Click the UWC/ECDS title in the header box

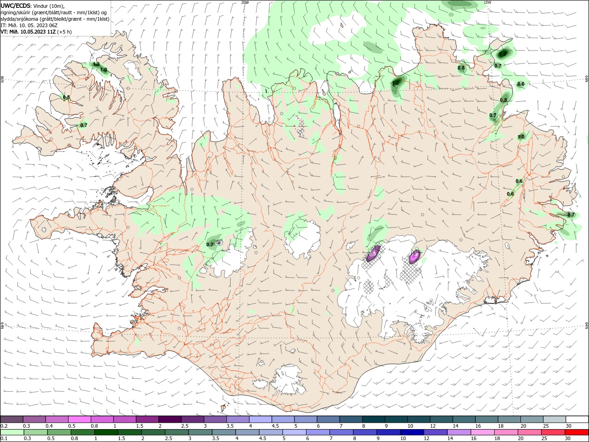[16, 5]
